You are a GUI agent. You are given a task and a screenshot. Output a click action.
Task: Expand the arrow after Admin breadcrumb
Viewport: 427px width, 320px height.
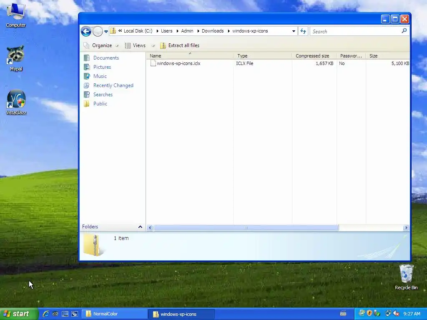pyautogui.click(x=198, y=31)
